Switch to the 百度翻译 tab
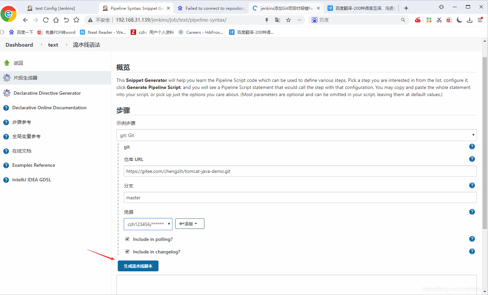The width and height of the screenshot is (488, 295). [x=361, y=8]
